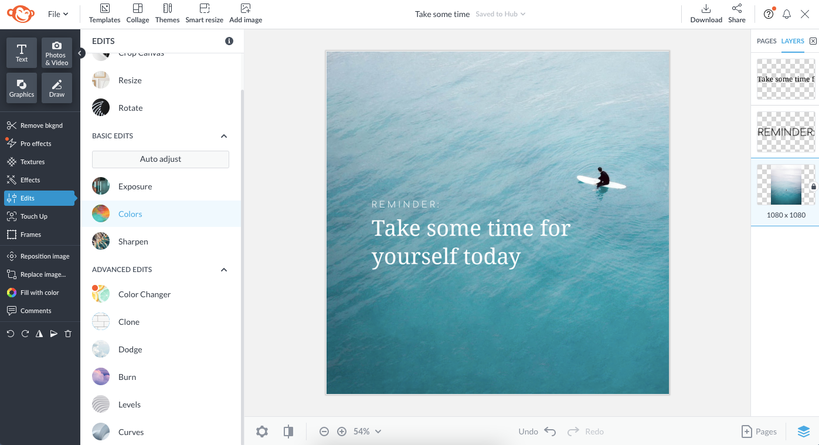This screenshot has height=445, width=819.
Task: Open notifications bell
Action: (787, 14)
